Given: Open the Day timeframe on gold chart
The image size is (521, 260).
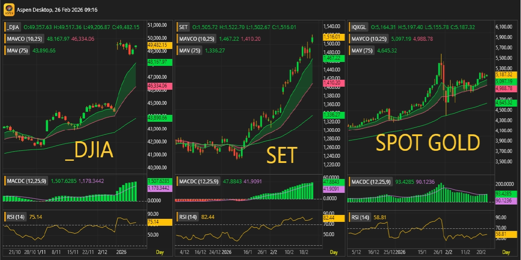Looking at the screenshot, I should 506,252.
